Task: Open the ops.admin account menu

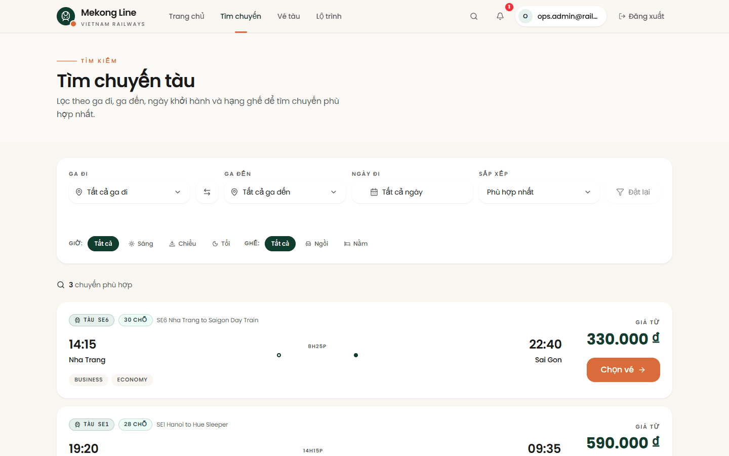Action: [x=561, y=16]
